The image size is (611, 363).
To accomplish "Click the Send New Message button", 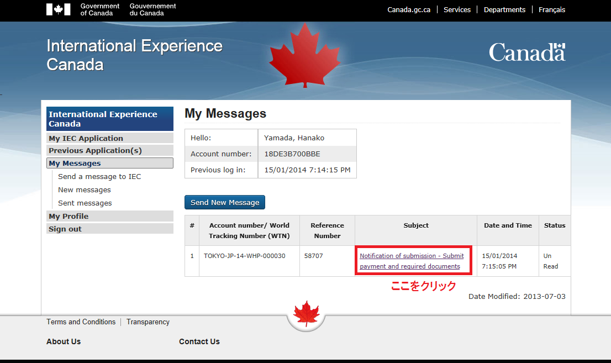I will point(225,202).
